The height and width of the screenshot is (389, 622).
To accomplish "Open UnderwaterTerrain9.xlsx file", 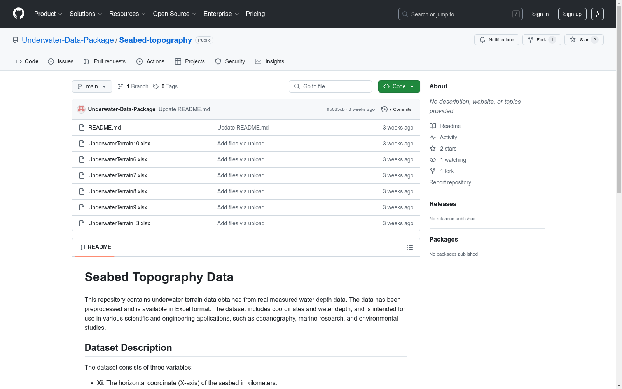I will pyautogui.click(x=118, y=207).
